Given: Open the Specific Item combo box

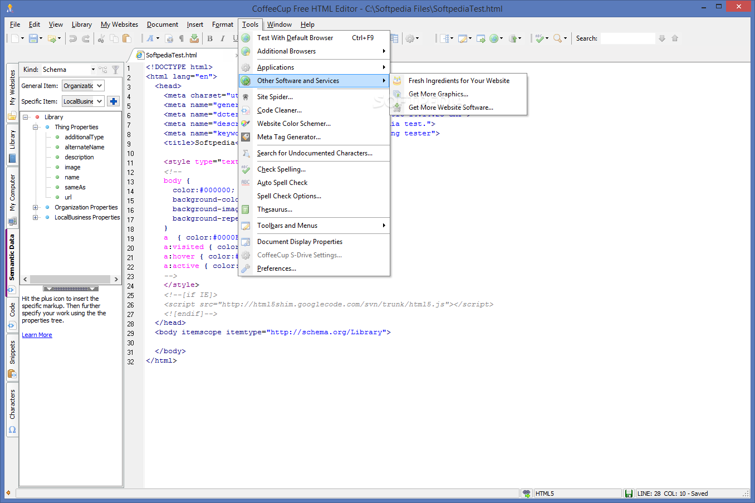Looking at the screenshot, I should (83, 101).
